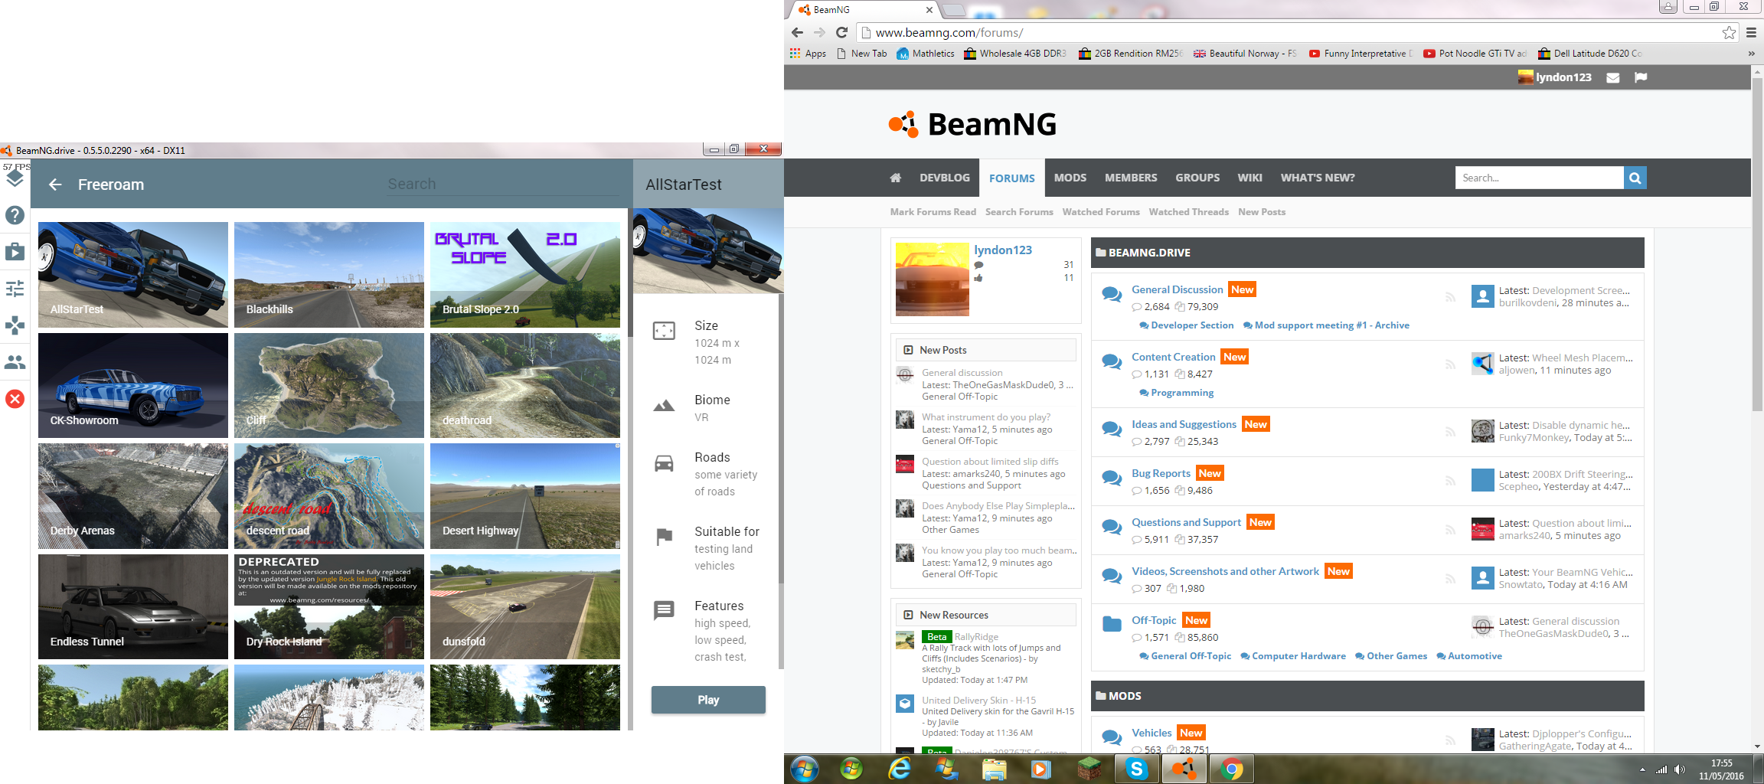Image resolution: width=1764 pixels, height=784 pixels.
Task: Open the multiplayer people sidebar icon
Action: tap(15, 362)
